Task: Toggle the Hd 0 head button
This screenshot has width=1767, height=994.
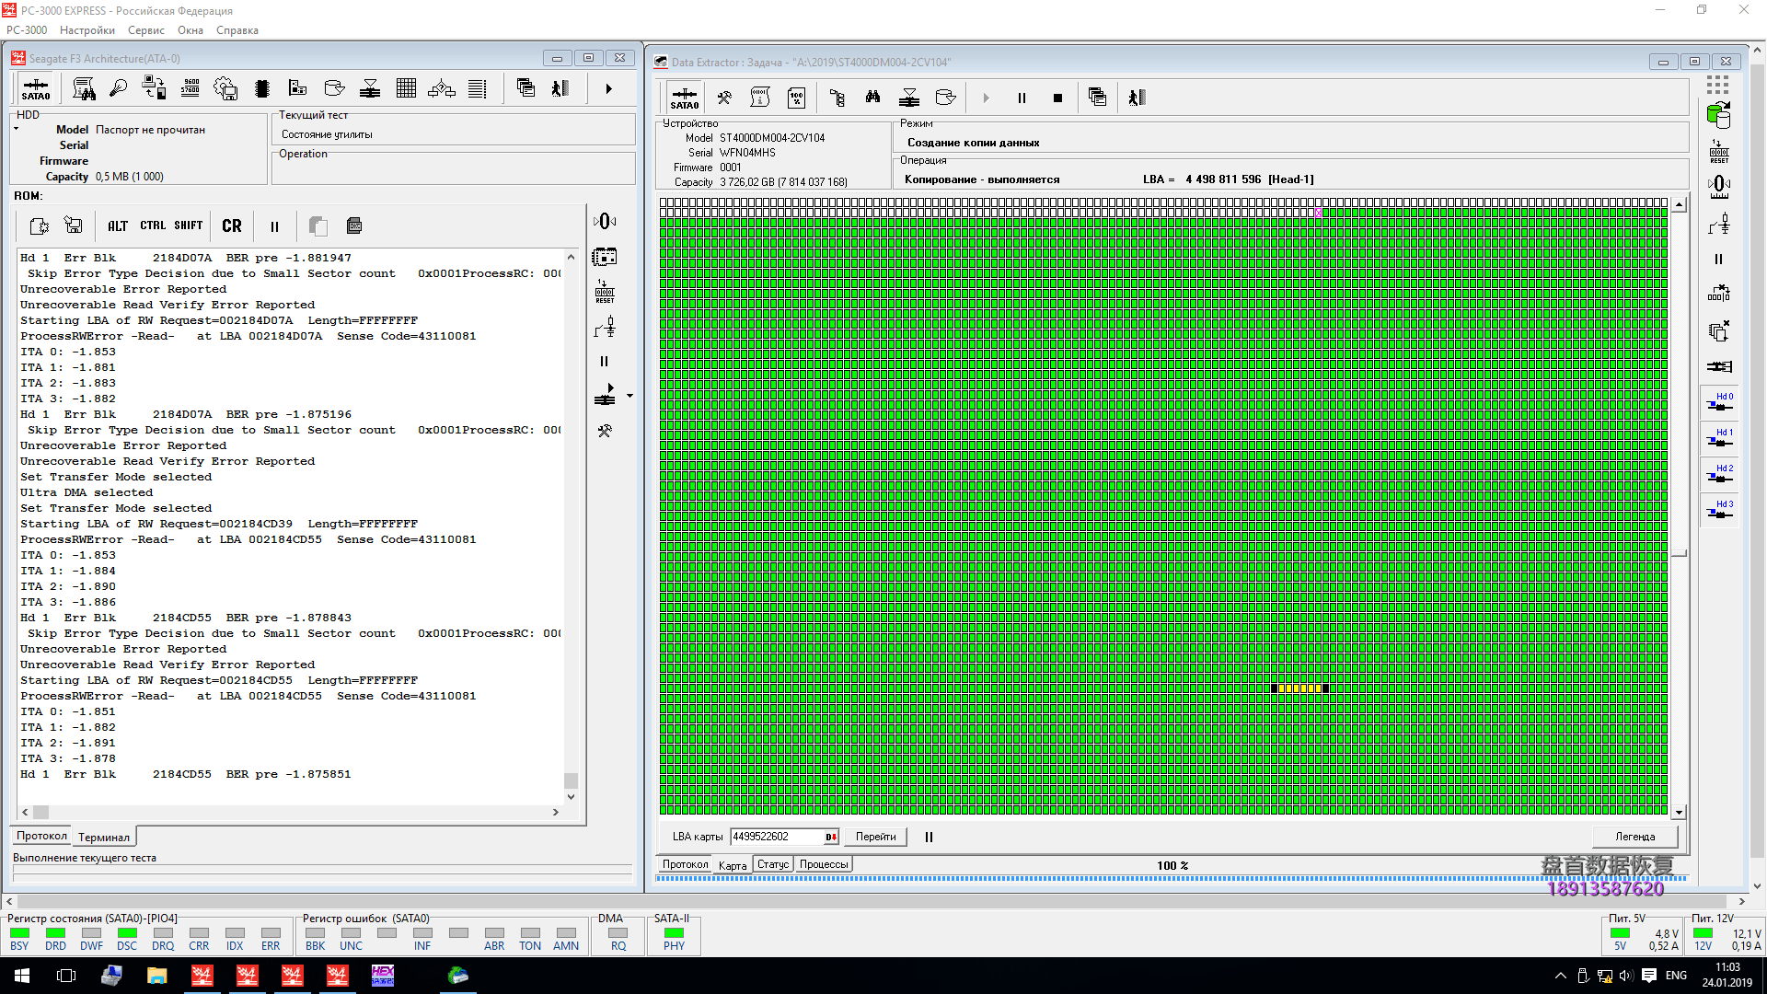Action: (x=1718, y=402)
